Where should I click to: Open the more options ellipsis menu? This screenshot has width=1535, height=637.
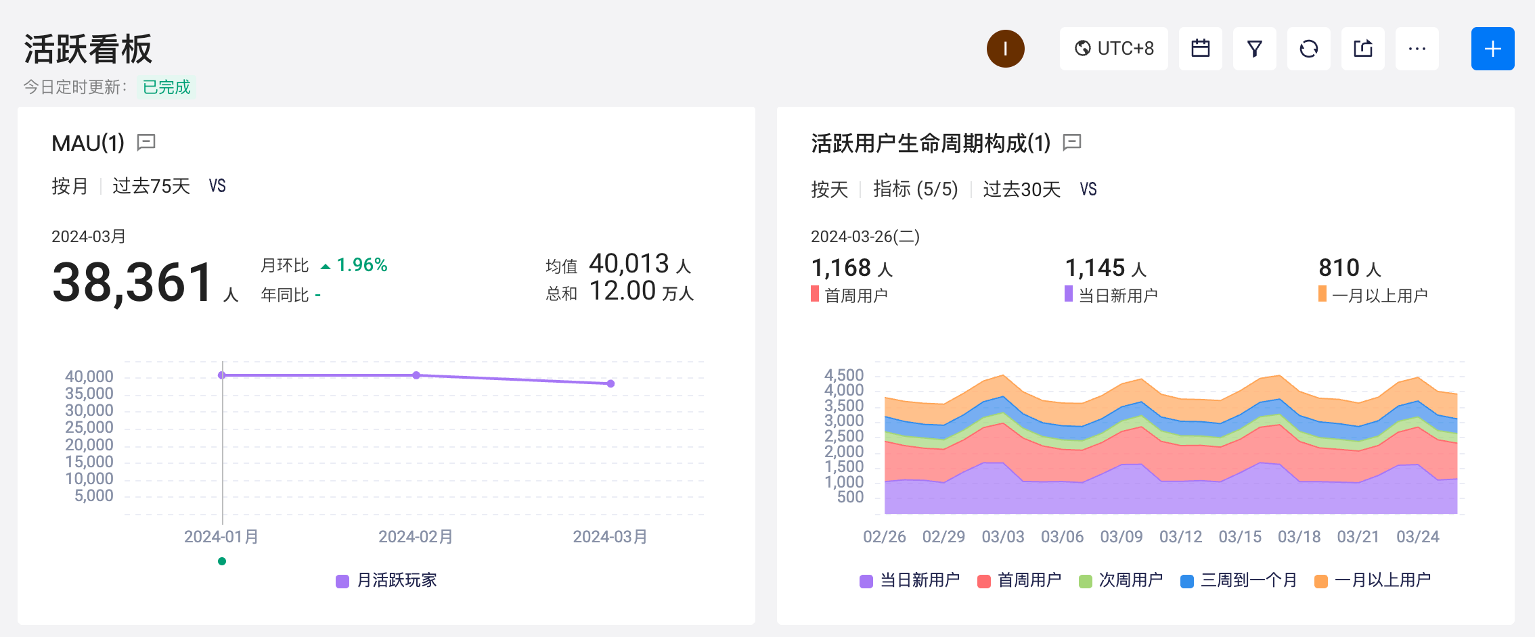pyautogui.click(x=1417, y=49)
